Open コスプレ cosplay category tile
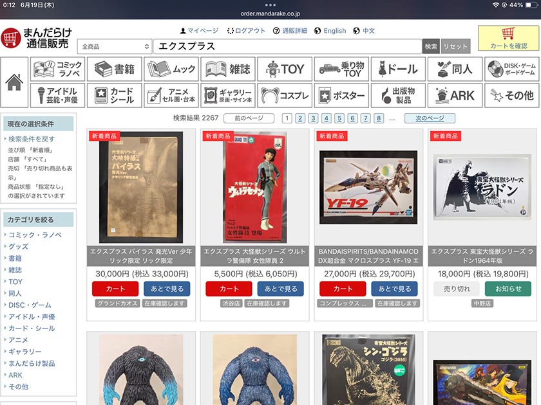 (285, 95)
